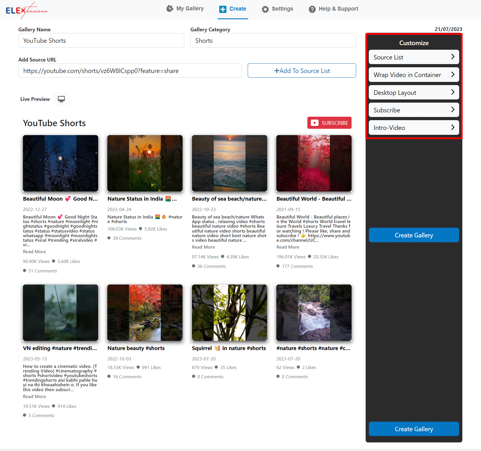Open the Nature beauty #shorts thumbnail
The height and width of the screenshot is (451, 481).
tap(145, 313)
